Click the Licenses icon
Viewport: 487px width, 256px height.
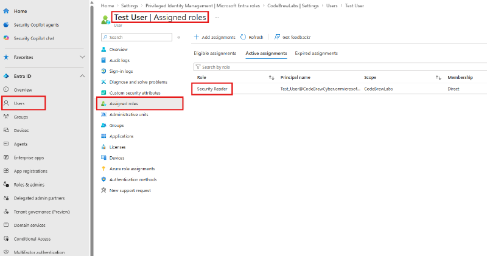click(x=103, y=147)
